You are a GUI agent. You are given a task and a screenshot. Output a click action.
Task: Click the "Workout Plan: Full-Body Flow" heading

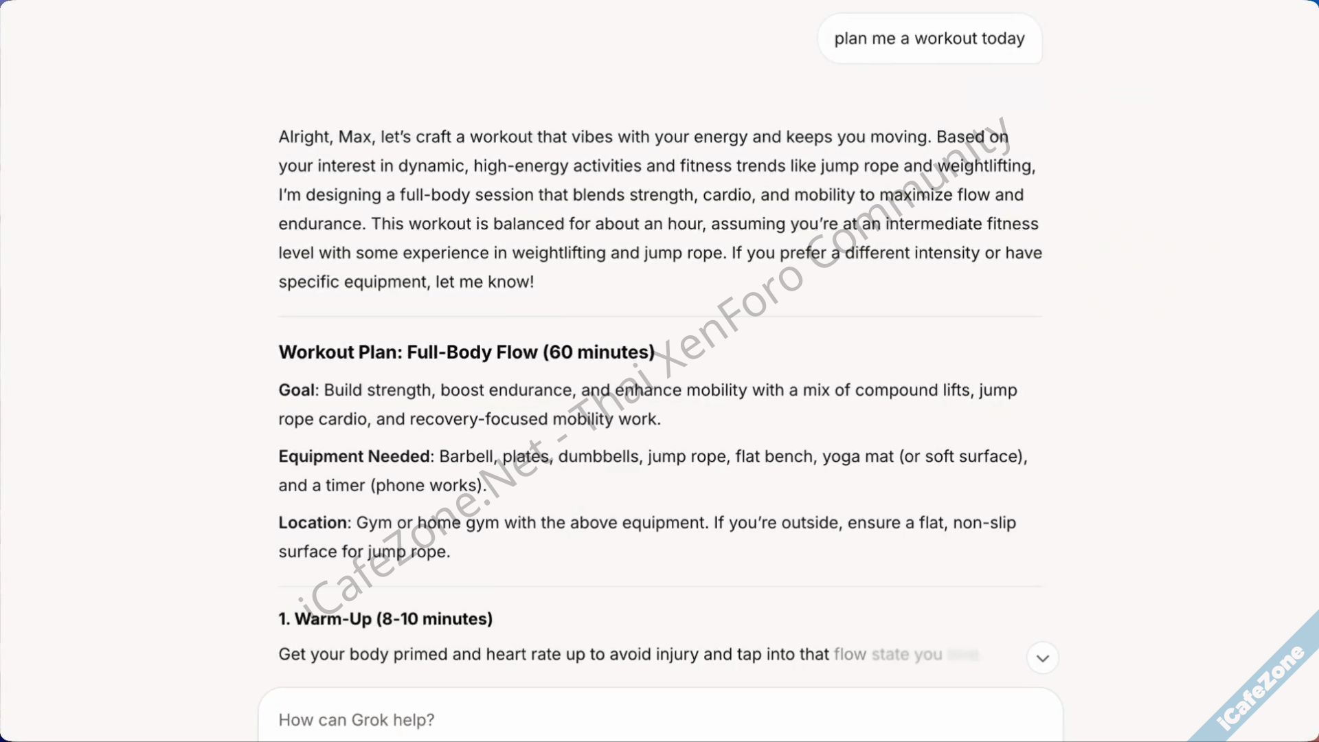466,352
